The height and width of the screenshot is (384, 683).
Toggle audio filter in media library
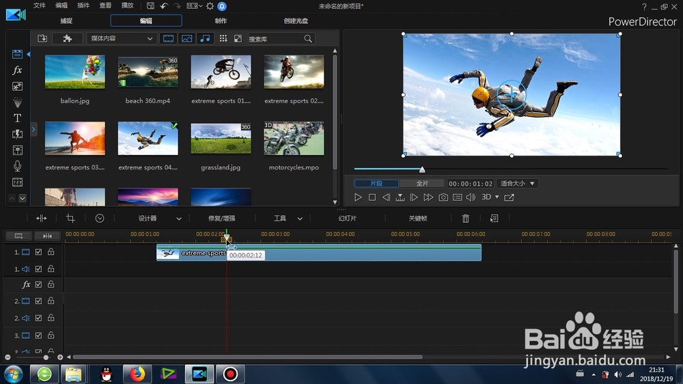(x=205, y=38)
